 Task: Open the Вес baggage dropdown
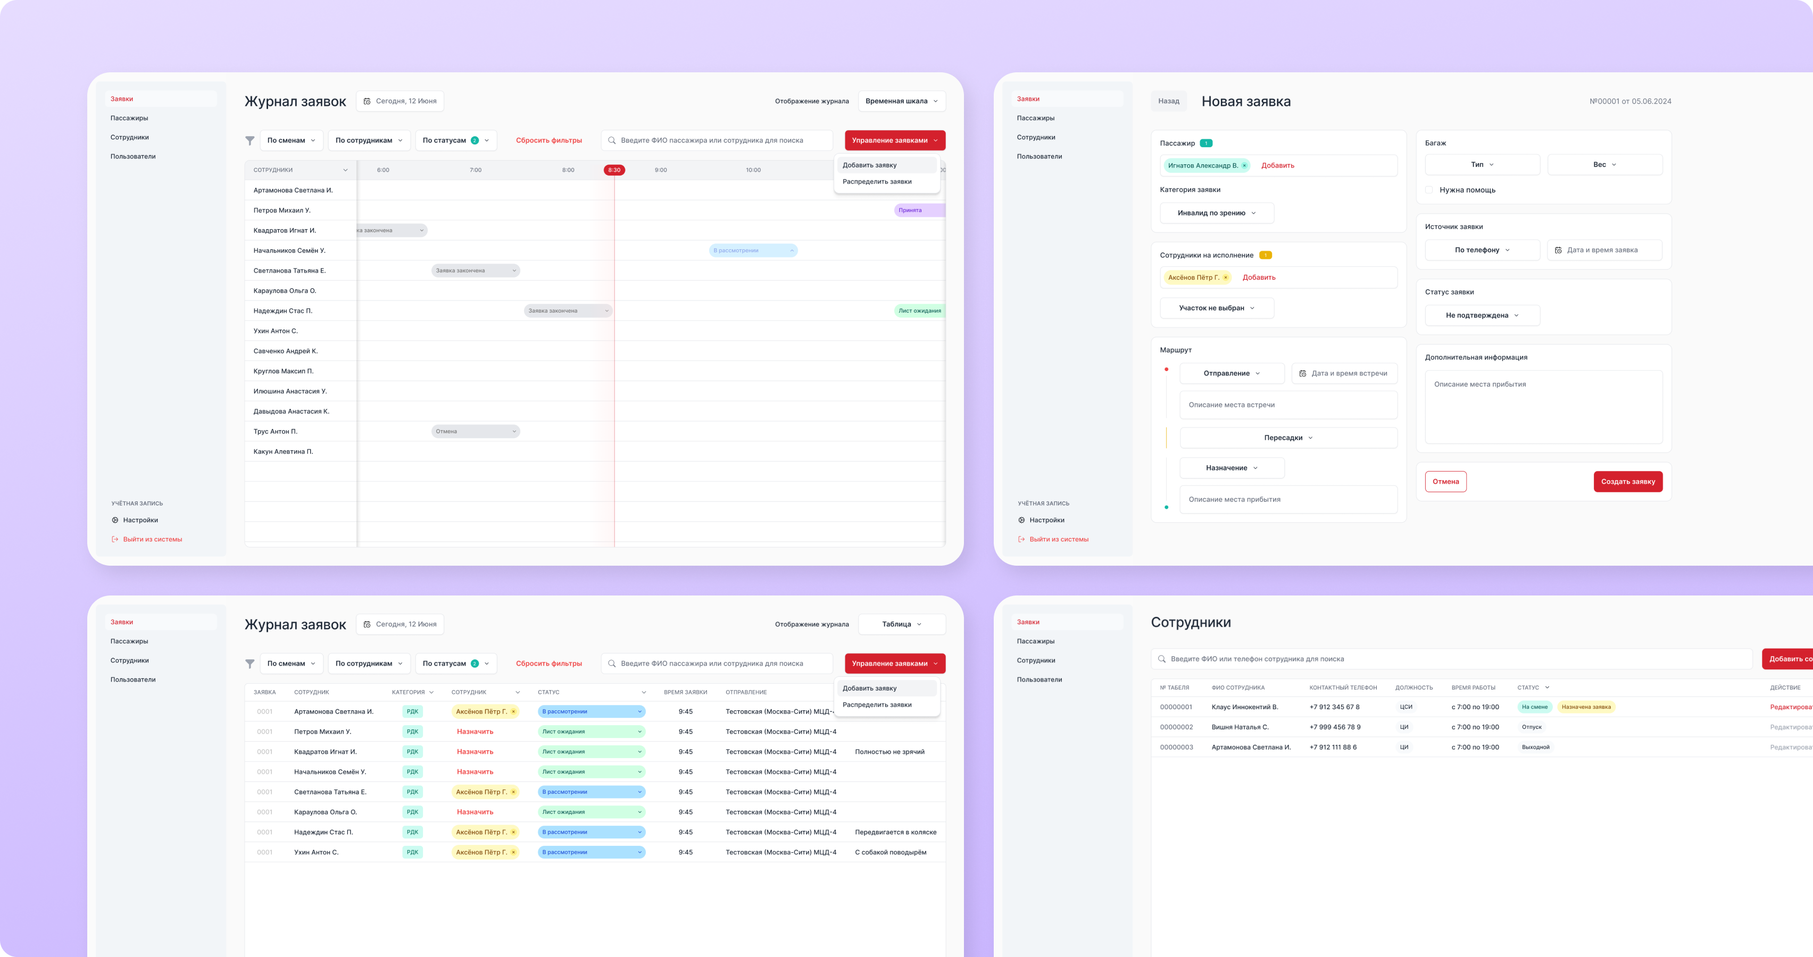pos(1604,165)
